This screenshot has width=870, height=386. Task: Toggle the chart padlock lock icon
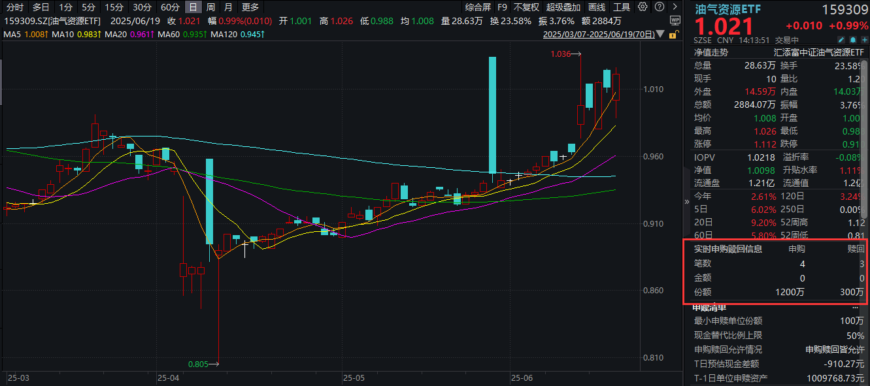tap(674, 35)
